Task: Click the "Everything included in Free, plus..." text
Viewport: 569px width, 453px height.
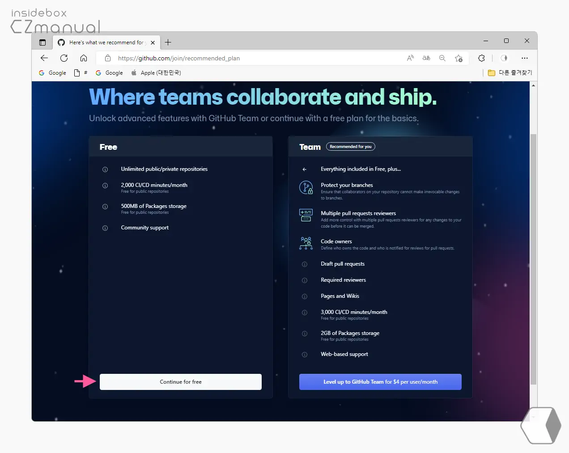Action: pyautogui.click(x=361, y=169)
